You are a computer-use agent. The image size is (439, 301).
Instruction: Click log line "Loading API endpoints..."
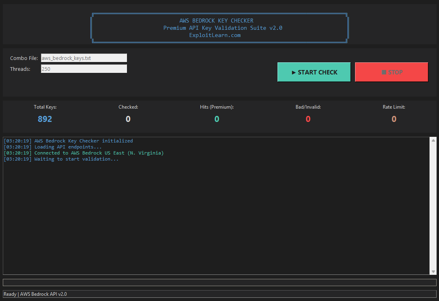[x=53, y=147]
